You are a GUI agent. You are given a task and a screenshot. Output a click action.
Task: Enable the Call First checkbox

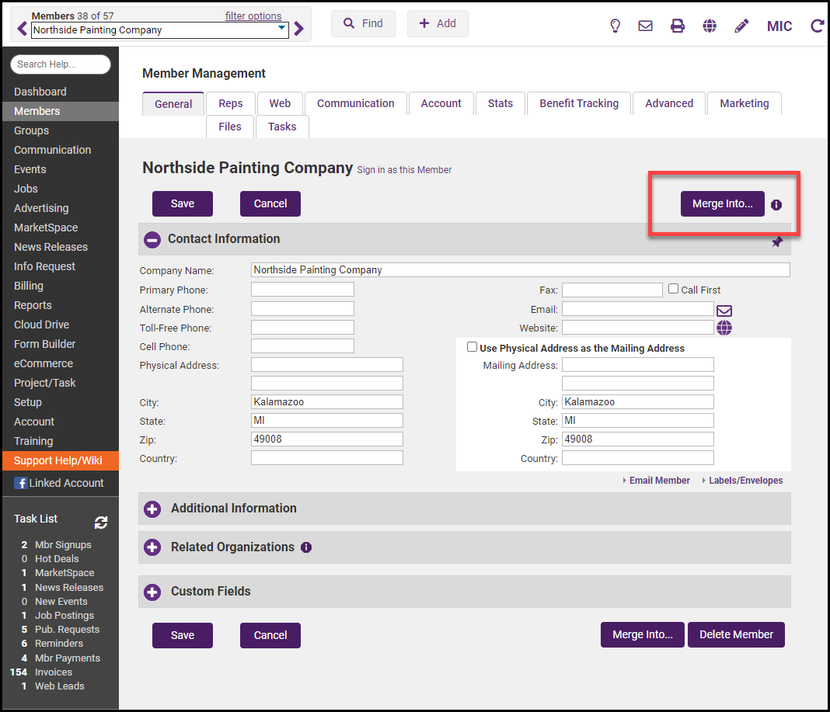point(674,289)
